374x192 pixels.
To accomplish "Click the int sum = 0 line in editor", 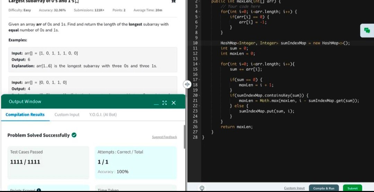I will point(234,48).
